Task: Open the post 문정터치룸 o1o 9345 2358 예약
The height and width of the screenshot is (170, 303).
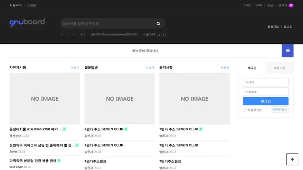Action: 36,129
